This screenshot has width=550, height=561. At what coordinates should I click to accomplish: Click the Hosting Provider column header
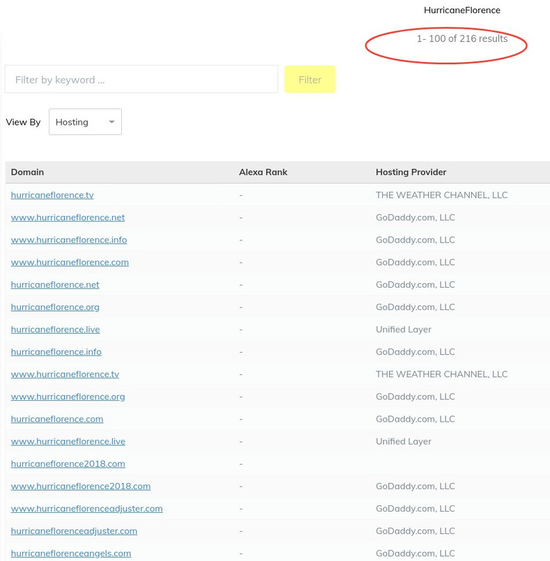[x=411, y=172]
